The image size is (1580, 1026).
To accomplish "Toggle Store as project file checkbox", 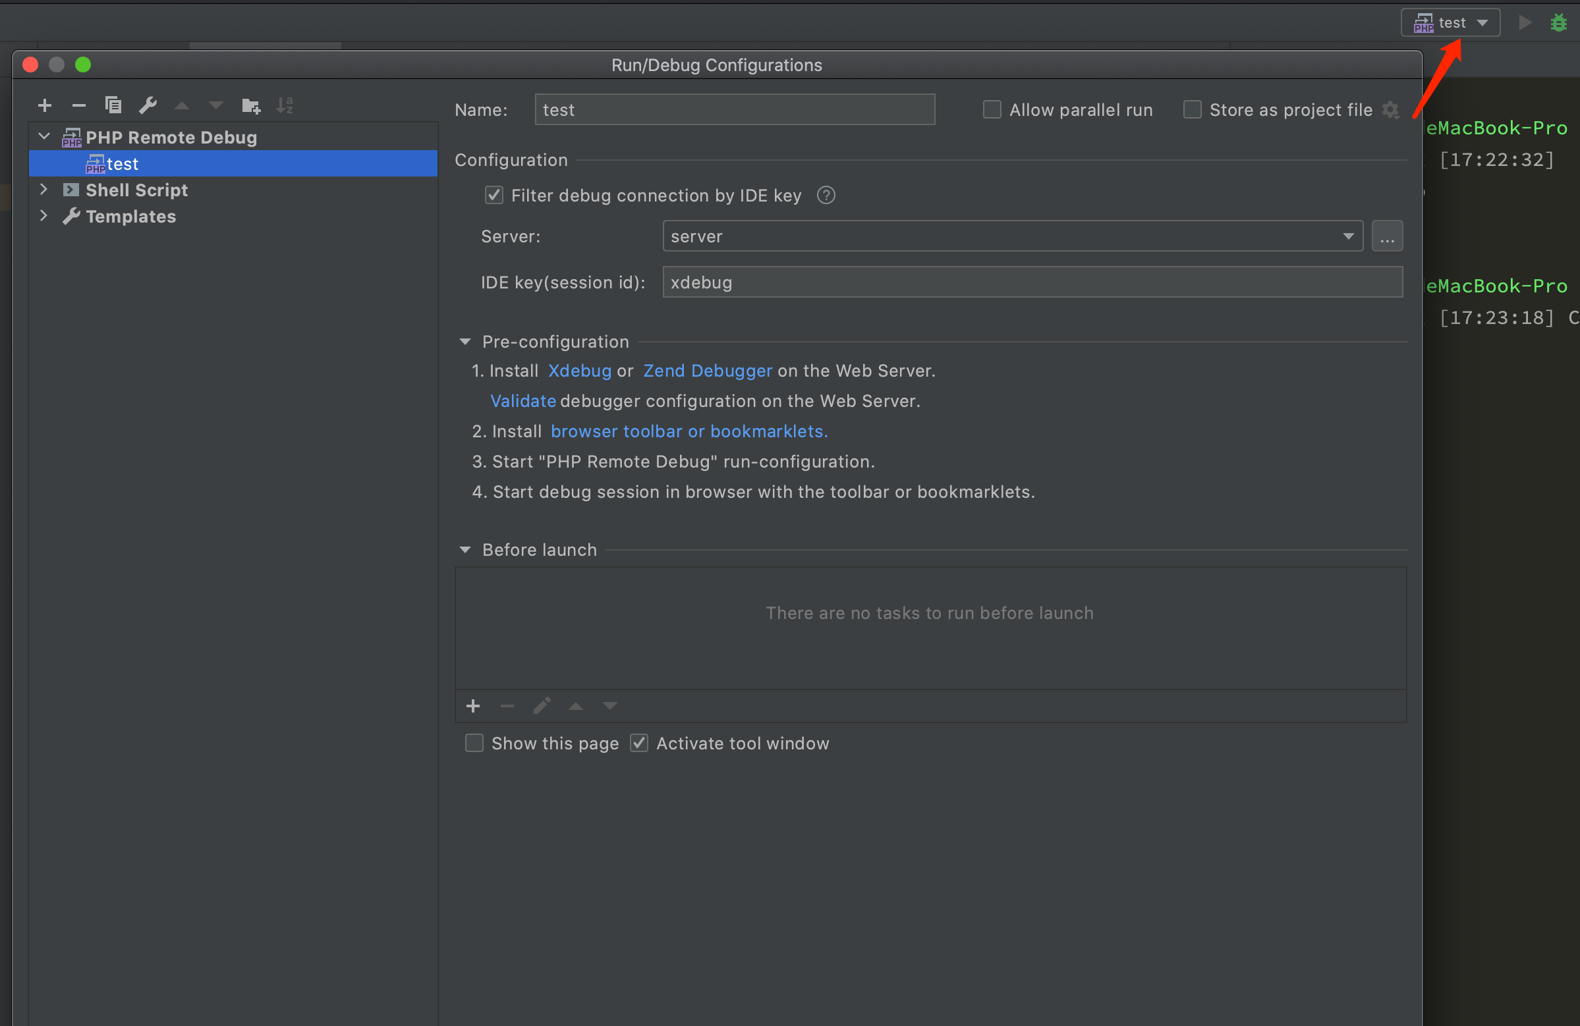I will [x=1193, y=109].
